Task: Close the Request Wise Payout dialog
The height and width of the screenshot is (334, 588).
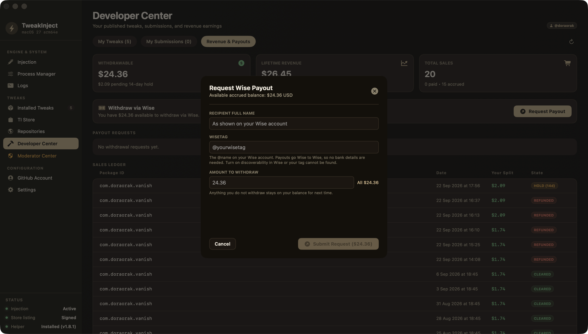Action: [x=374, y=91]
